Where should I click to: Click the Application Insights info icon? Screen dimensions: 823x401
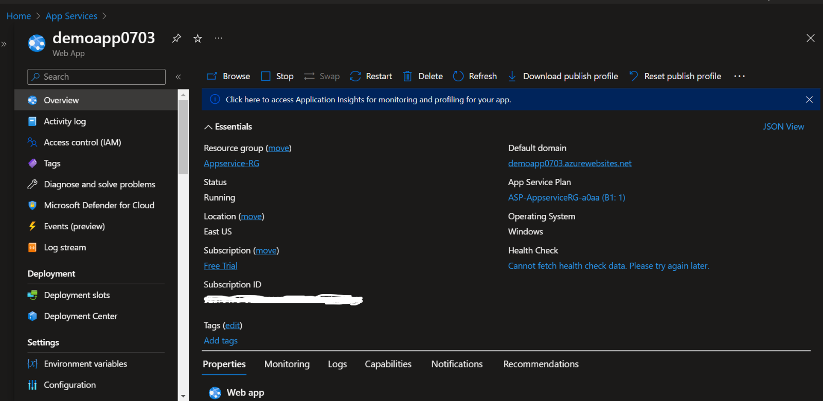(x=215, y=99)
